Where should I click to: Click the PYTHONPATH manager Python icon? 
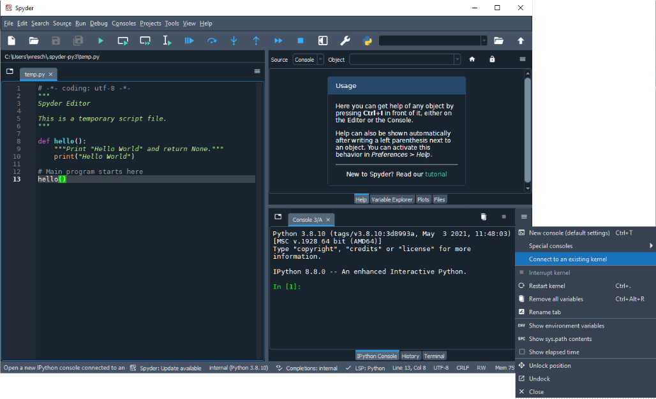(x=368, y=41)
